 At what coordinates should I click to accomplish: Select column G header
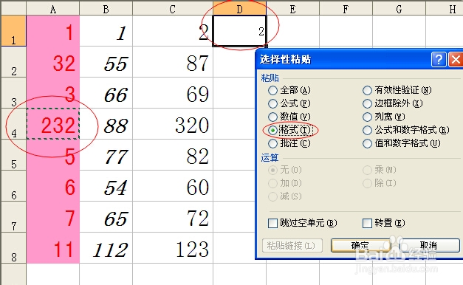pyautogui.click(x=399, y=9)
